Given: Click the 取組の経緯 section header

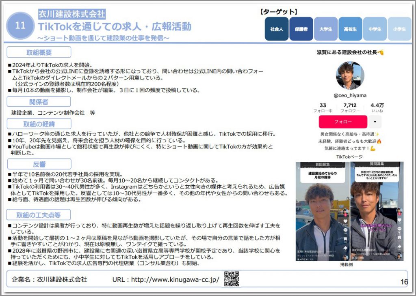Looking at the screenshot, I should click(39, 124).
